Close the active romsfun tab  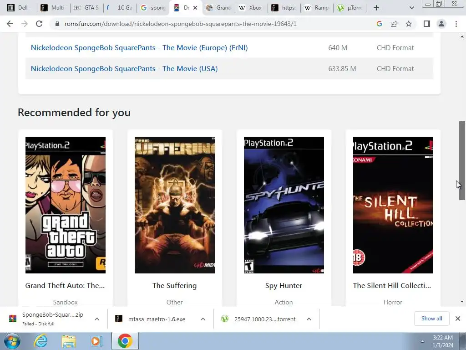click(x=195, y=8)
